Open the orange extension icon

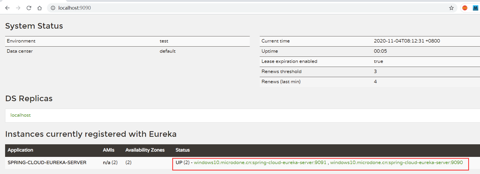(465, 8)
